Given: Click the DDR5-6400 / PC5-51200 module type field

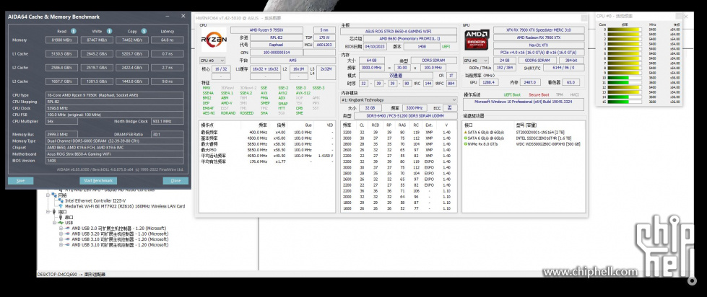Looking at the screenshot, I should [407, 116].
